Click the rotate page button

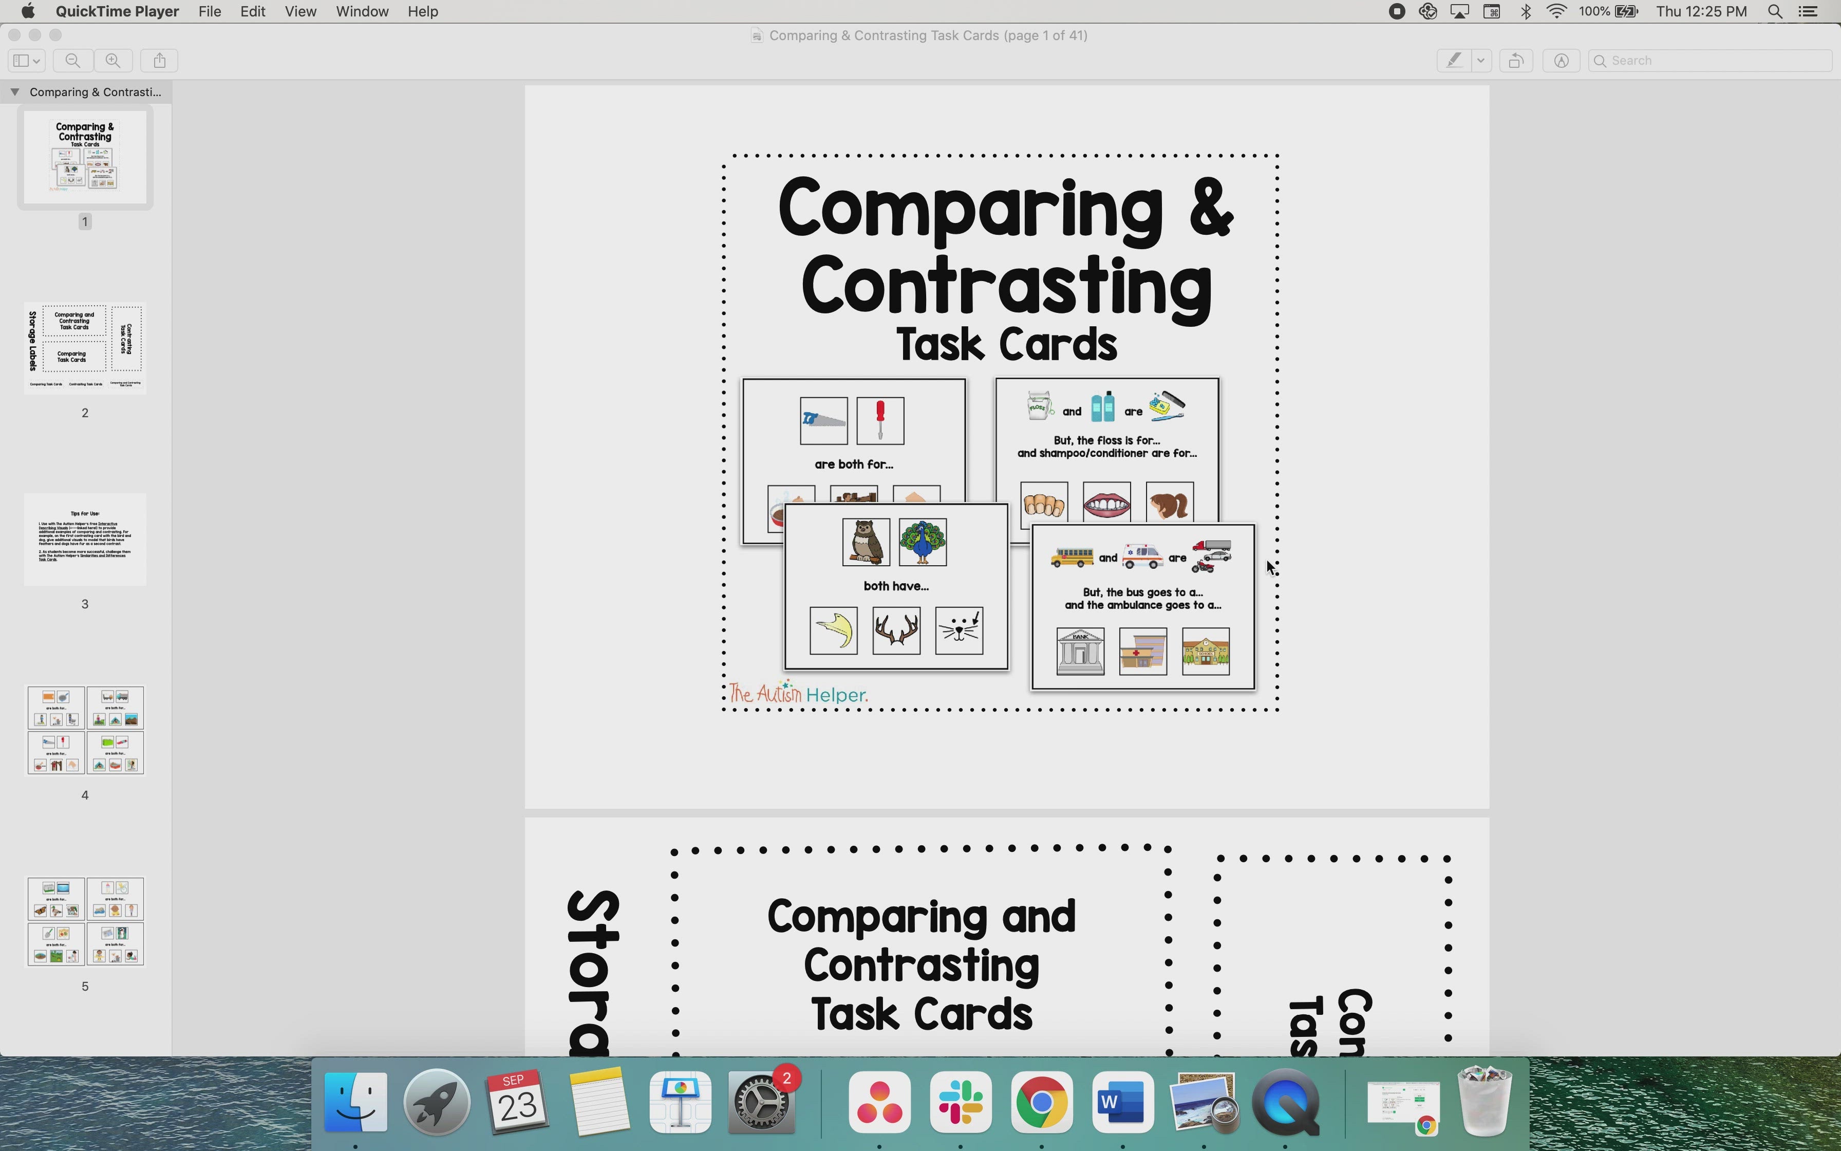point(1515,61)
